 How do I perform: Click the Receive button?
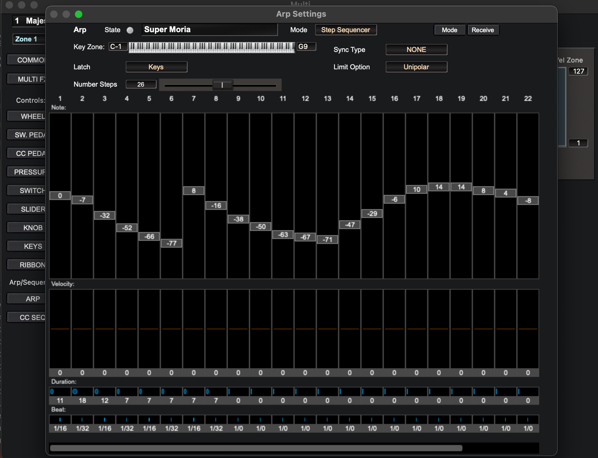pyautogui.click(x=483, y=30)
